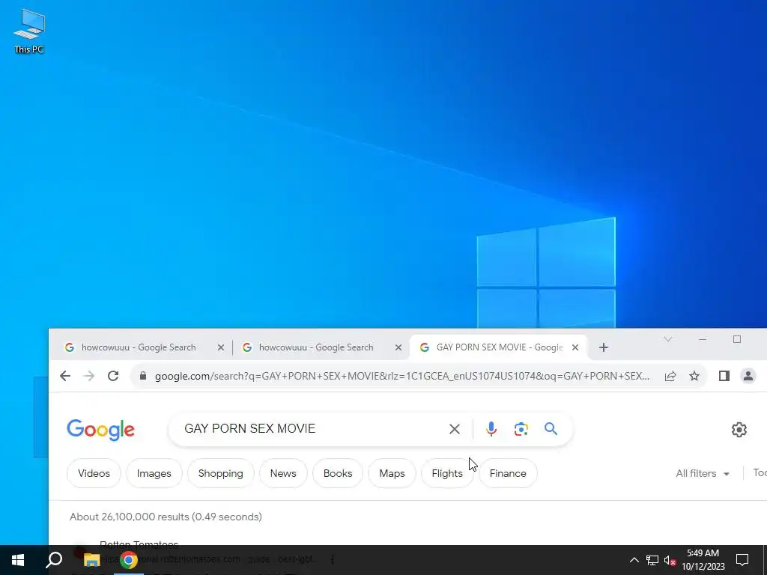Open Windows taskbar search

click(54, 560)
